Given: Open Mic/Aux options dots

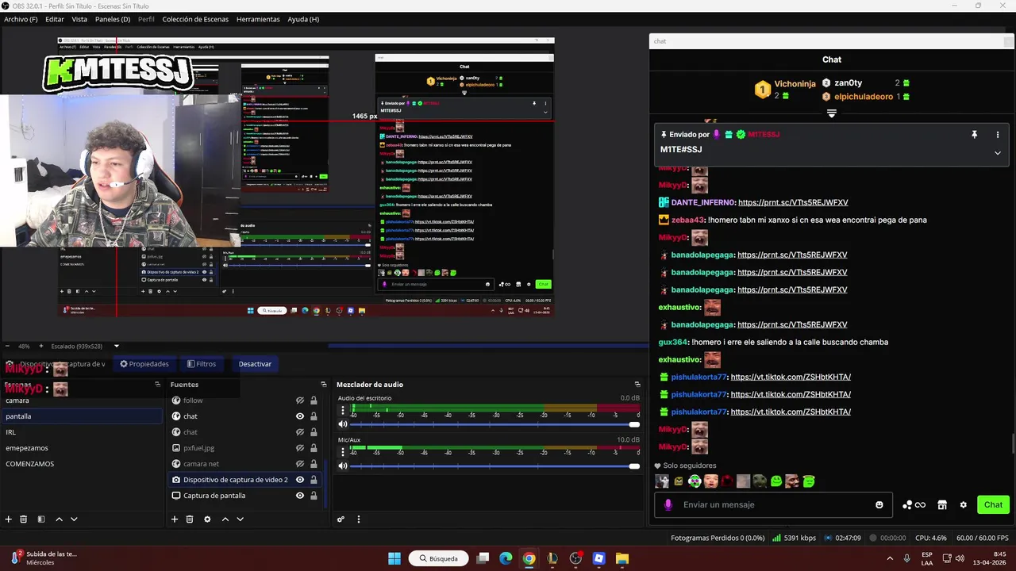Looking at the screenshot, I should pyautogui.click(x=343, y=452).
